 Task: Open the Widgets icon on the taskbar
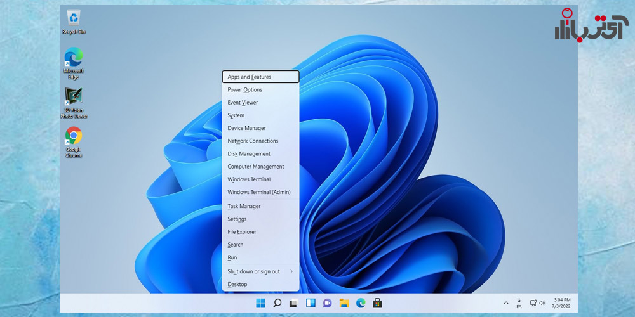coord(311,303)
